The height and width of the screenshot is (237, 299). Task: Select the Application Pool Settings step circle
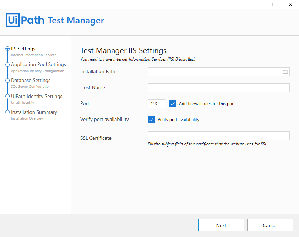pos(7,65)
